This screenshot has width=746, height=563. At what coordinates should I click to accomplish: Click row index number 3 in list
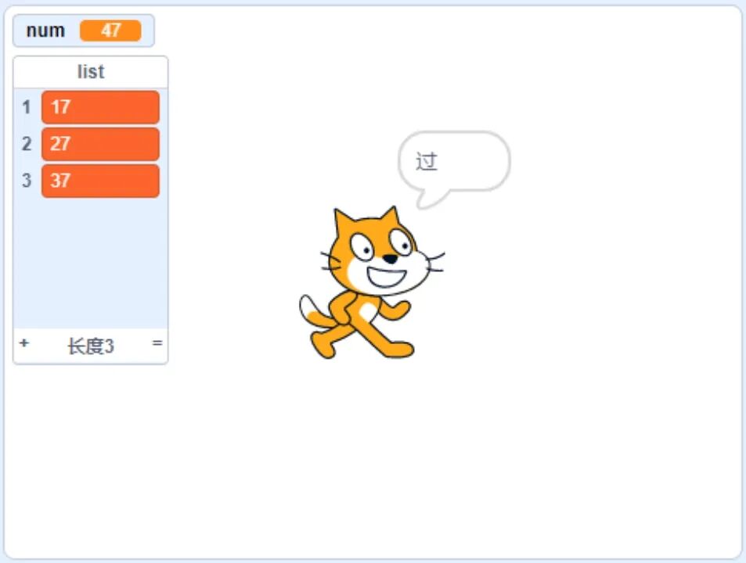pyautogui.click(x=27, y=181)
